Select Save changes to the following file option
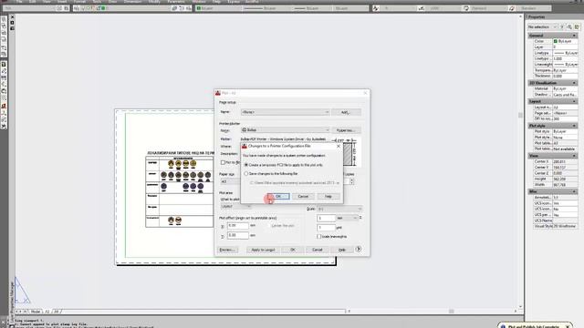The image size is (584, 328). pos(246,174)
